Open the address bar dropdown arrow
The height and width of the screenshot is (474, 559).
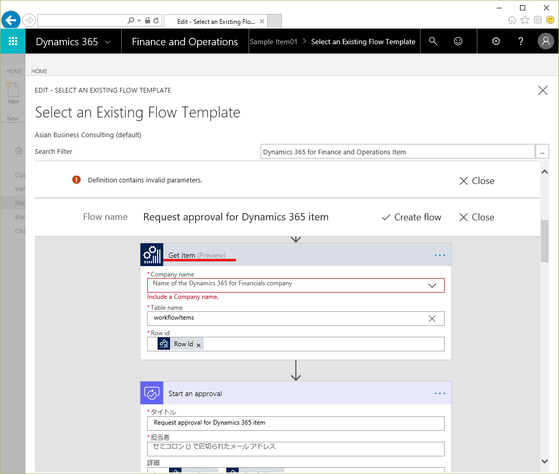[139, 21]
